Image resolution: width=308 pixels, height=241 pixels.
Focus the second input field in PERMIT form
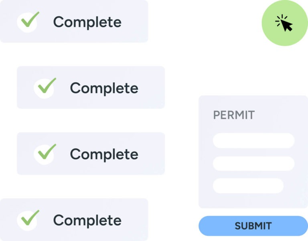[253, 164]
